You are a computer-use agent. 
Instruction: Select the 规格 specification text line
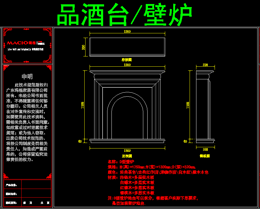[x=151, y=167]
